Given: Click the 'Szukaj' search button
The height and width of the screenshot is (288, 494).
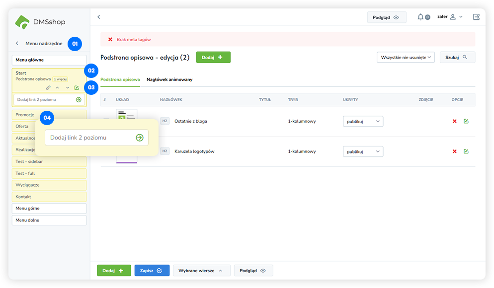Looking at the screenshot, I should 457,58.
